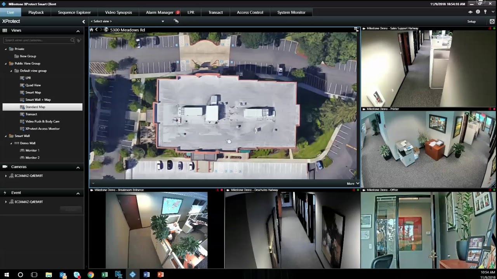Click camera icon of Deschutes Hallway tile
Screen dimensions: 497x279
click(x=228, y=190)
